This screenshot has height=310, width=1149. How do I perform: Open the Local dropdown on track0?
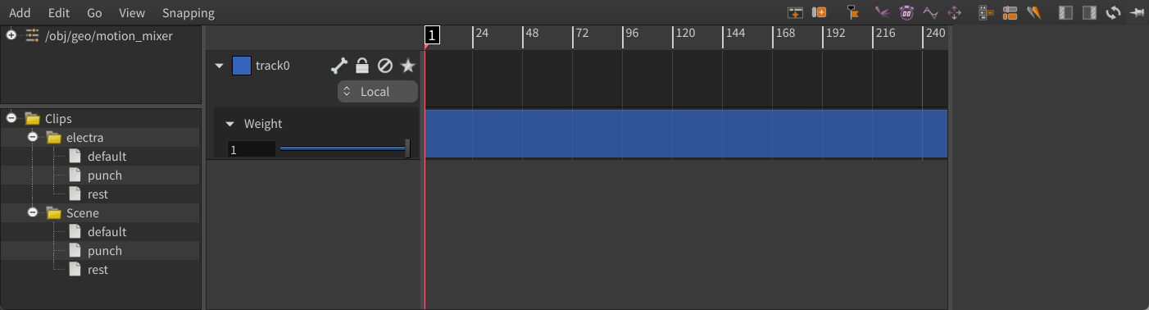pos(378,92)
